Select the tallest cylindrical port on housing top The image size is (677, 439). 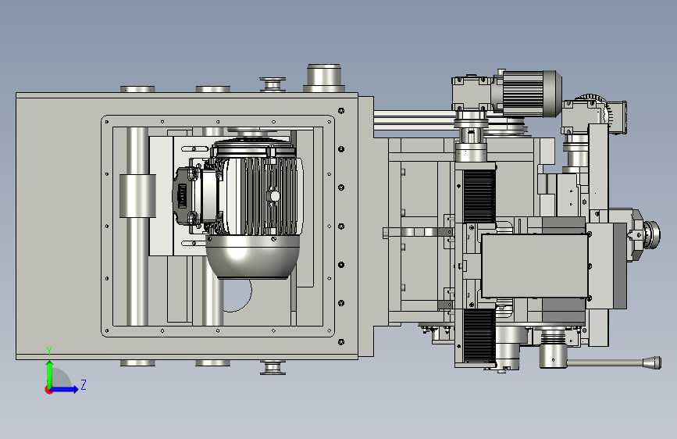[324, 78]
